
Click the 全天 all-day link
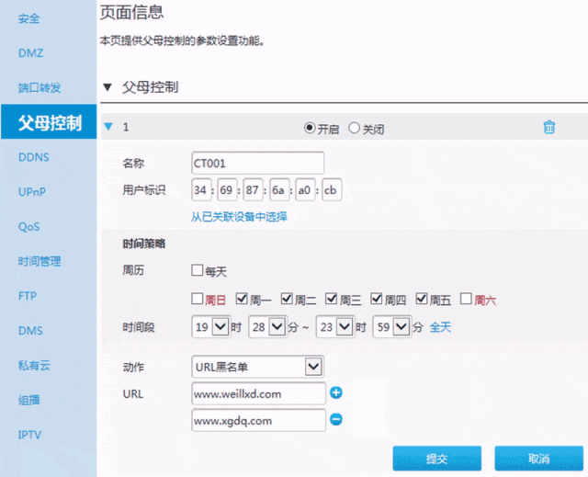click(440, 327)
